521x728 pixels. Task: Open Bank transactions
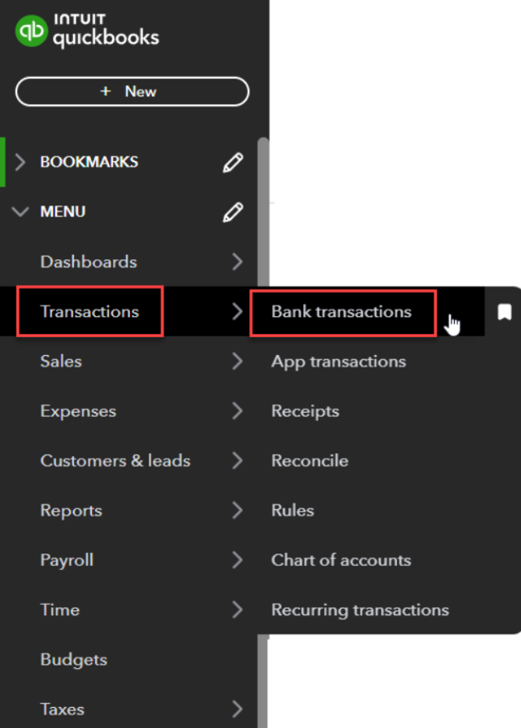click(341, 311)
